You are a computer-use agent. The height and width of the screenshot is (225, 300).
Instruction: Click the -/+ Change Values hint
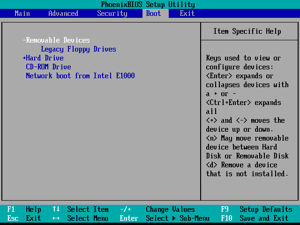click(x=157, y=210)
